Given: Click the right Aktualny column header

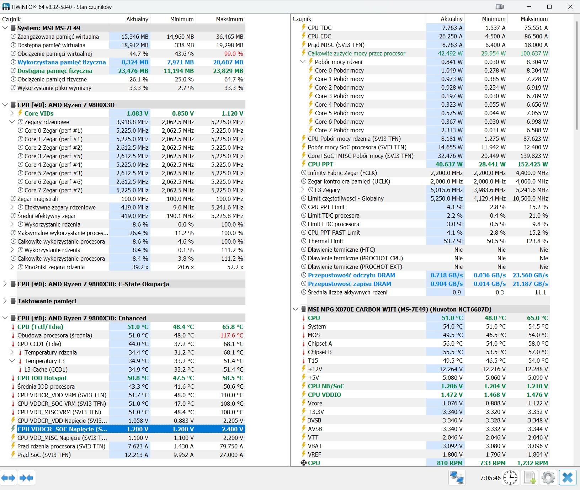Looking at the screenshot, I should coord(451,19).
